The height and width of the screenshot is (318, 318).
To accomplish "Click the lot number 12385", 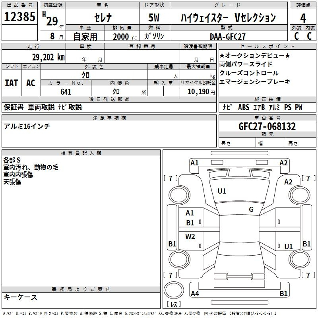I will pos(19,17).
